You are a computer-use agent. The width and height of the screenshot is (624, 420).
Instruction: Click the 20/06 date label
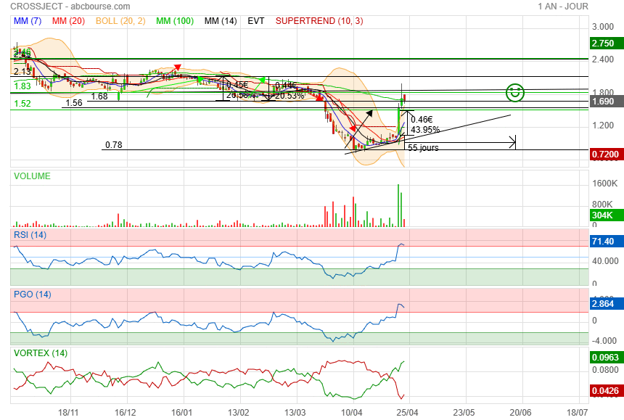[520, 413]
